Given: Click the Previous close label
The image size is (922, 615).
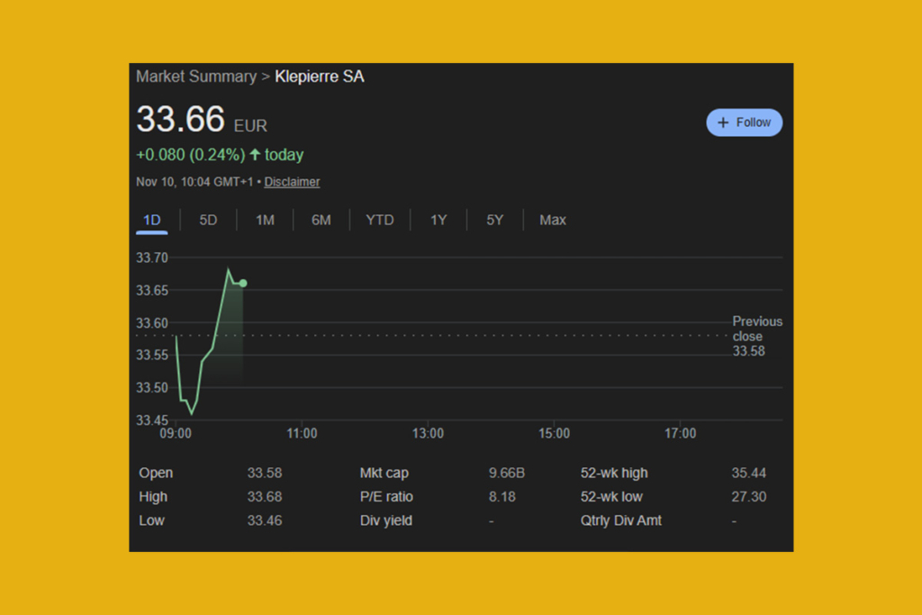Looking at the screenshot, I should (757, 329).
